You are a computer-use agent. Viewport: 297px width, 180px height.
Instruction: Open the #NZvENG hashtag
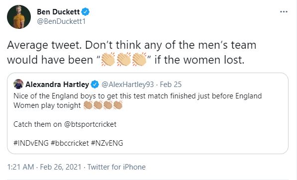click(x=107, y=143)
